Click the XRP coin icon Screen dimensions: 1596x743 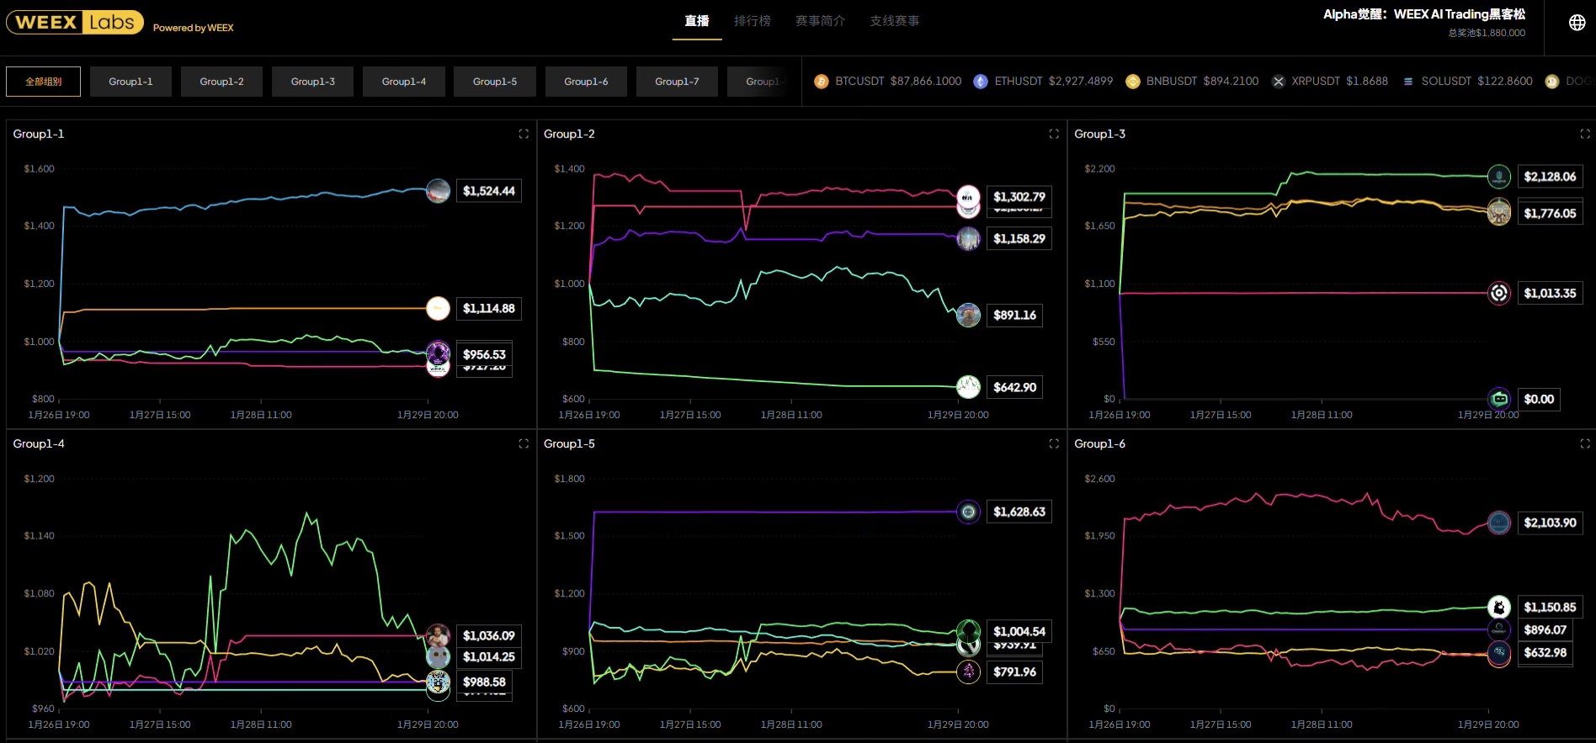point(1279,82)
